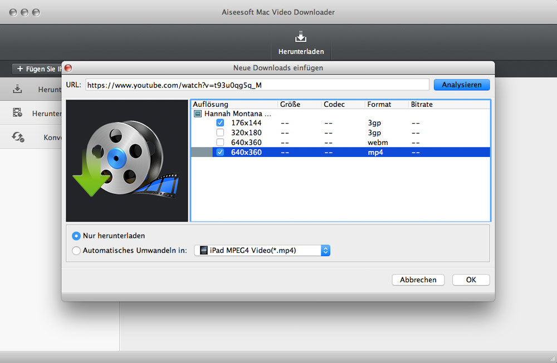Screen dimensions: 557x363
Task: Select the Hannah Montana tree row
Action: point(340,114)
